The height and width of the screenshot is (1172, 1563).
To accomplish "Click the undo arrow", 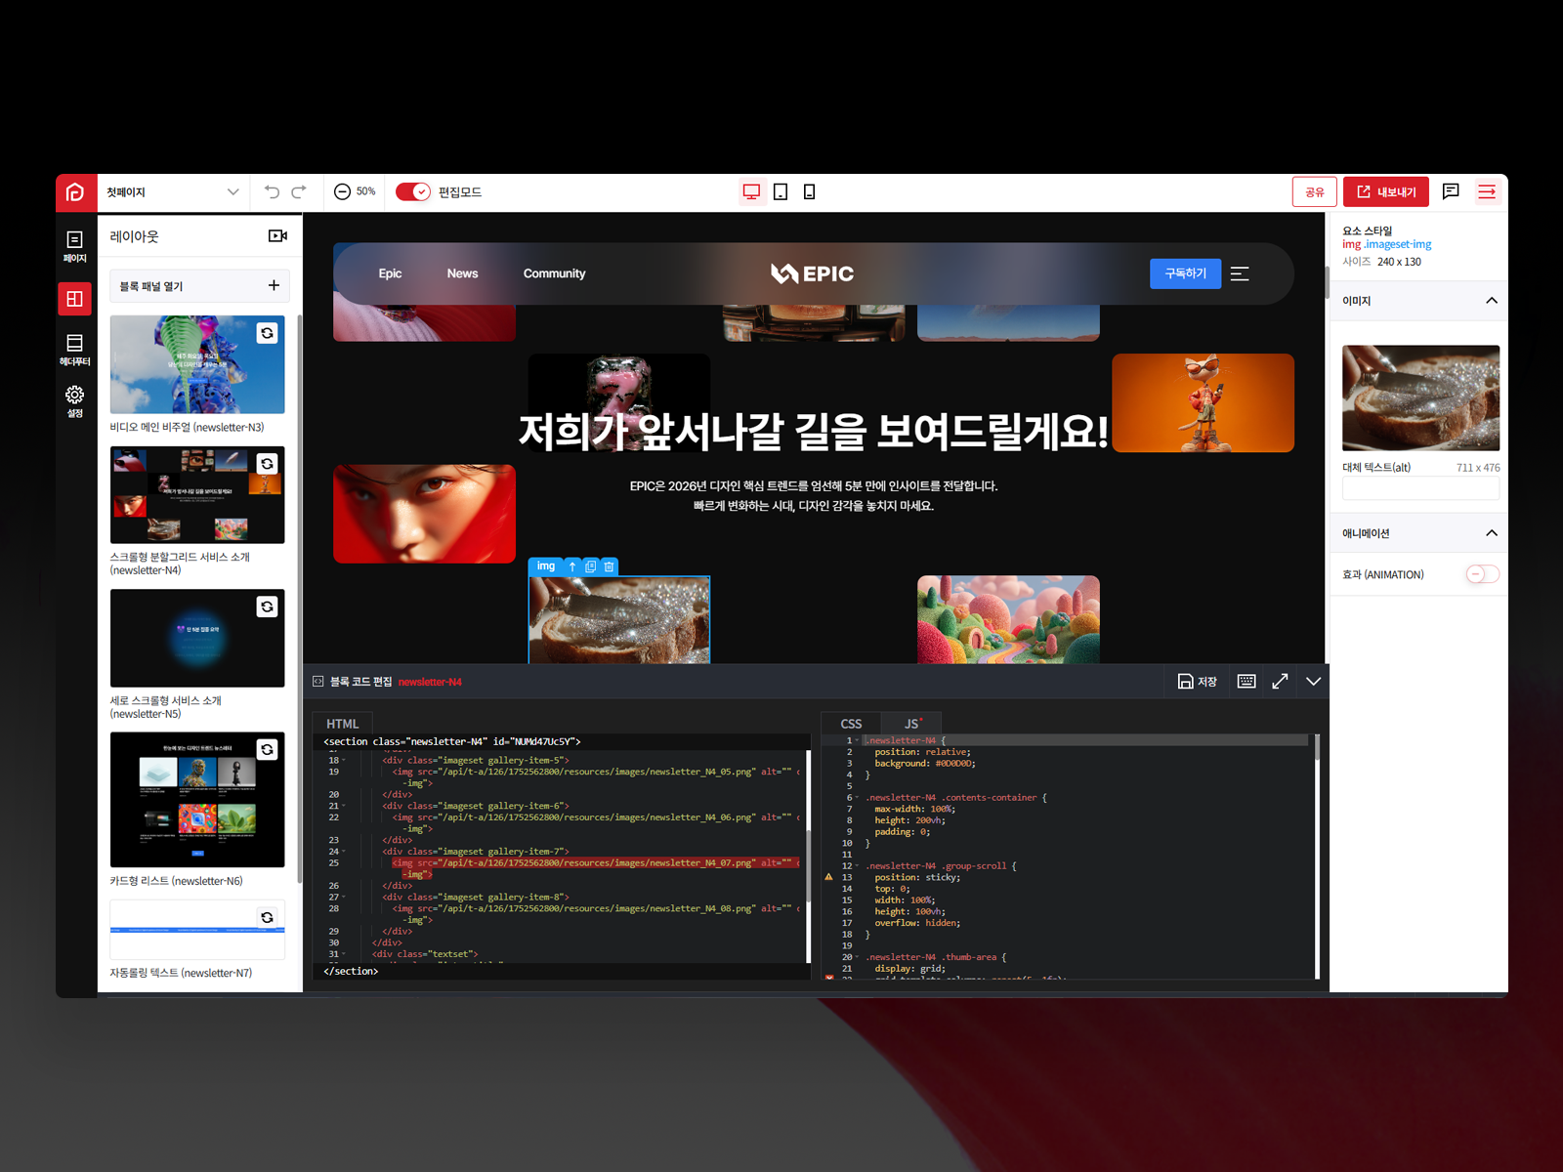I will (x=273, y=192).
